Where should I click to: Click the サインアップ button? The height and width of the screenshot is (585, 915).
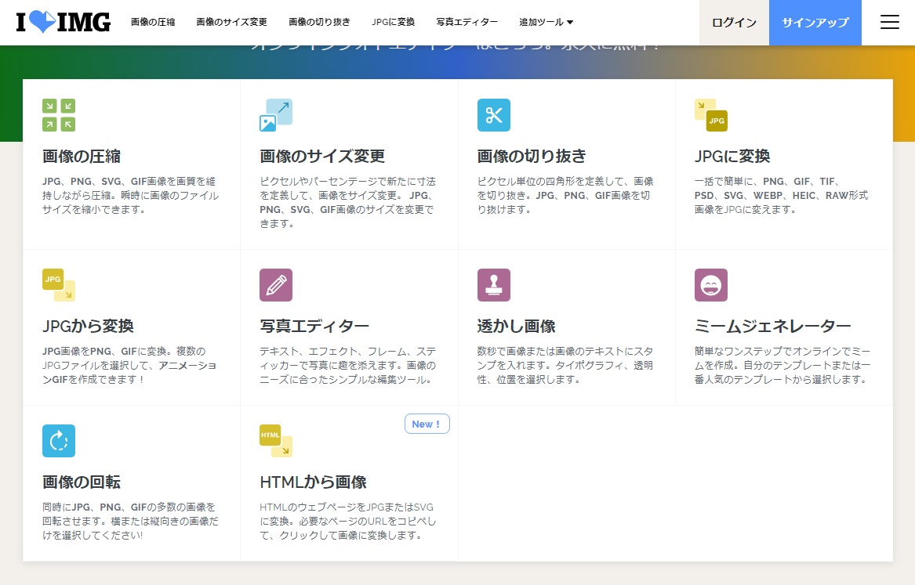(815, 23)
